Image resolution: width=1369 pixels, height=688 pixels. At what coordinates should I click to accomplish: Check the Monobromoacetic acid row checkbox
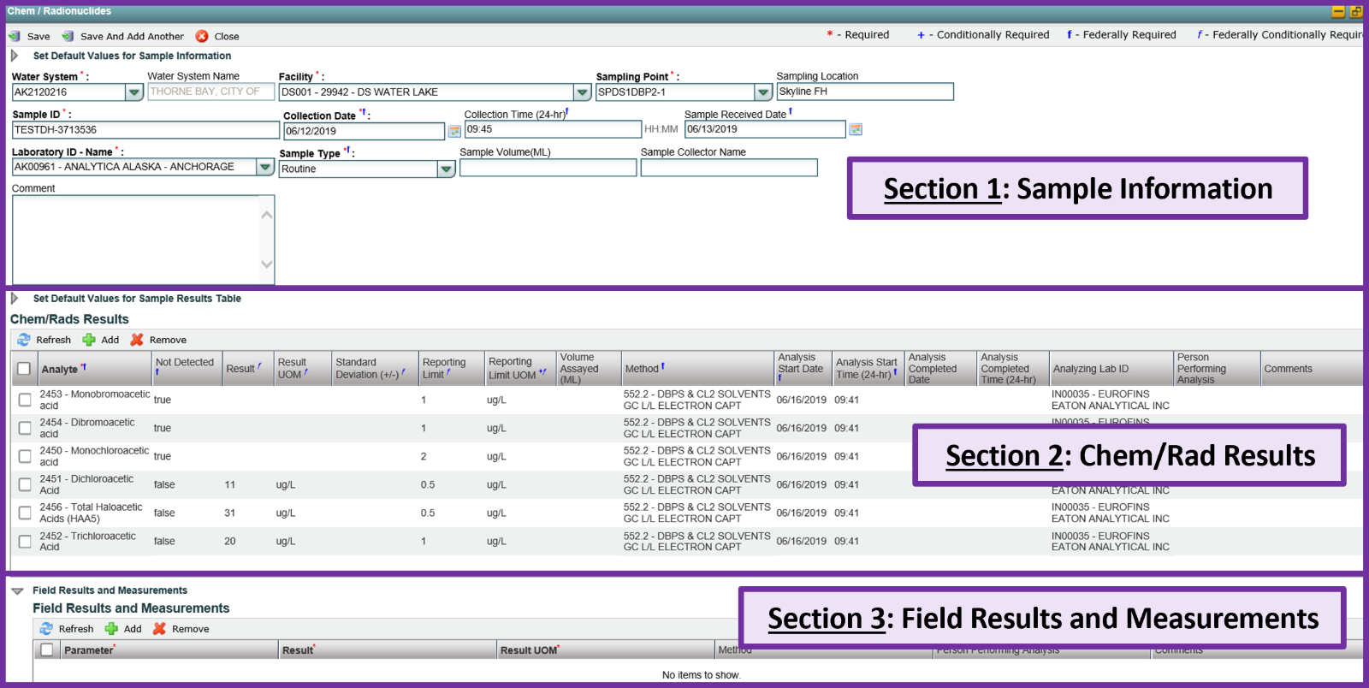point(25,400)
